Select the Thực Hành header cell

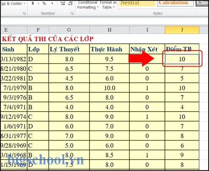[x=109, y=49]
